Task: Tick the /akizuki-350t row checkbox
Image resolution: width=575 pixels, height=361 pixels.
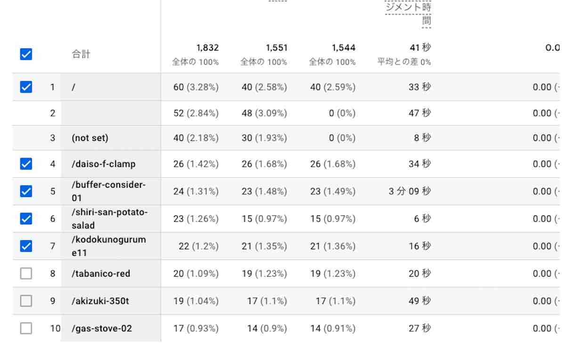Action: 26,301
